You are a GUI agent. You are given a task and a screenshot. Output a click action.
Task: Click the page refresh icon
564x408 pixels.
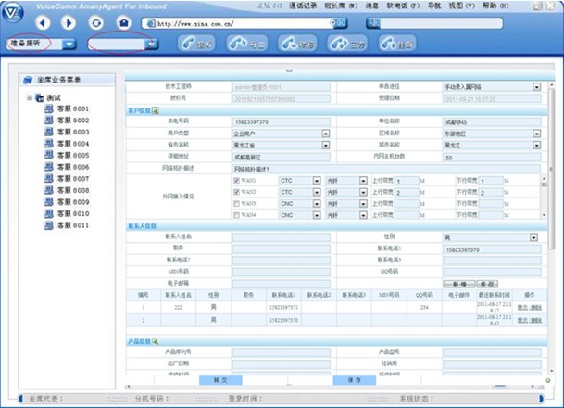pyautogui.click(x=95, y=21)
